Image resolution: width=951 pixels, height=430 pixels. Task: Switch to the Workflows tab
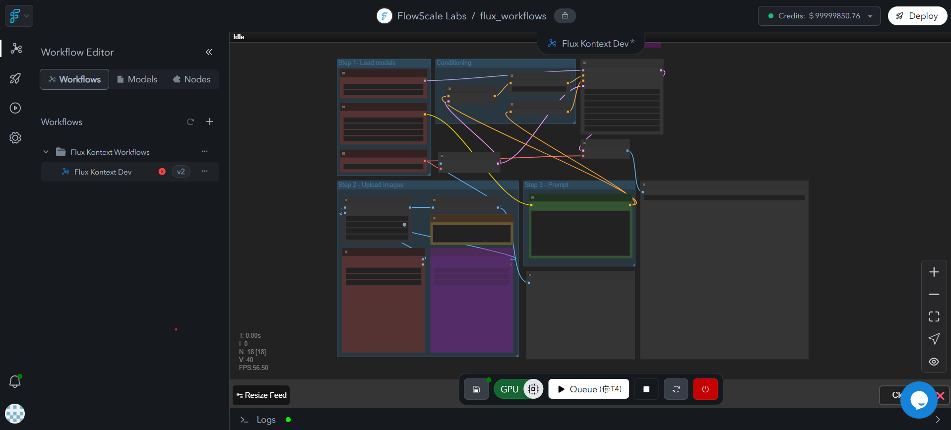point(74,79)
